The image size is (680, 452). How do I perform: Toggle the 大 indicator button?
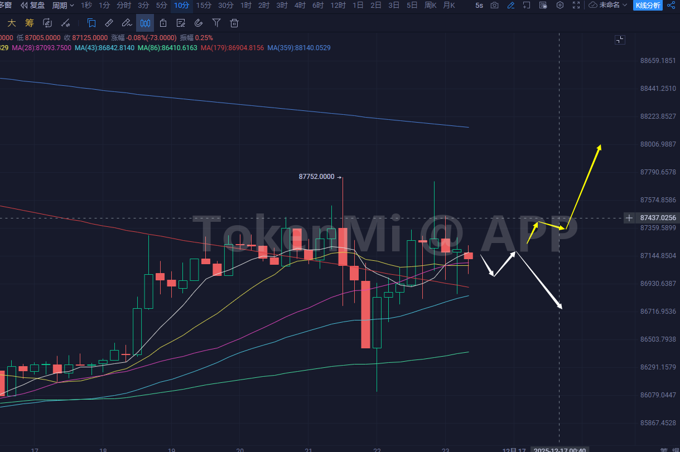point(11,23)
